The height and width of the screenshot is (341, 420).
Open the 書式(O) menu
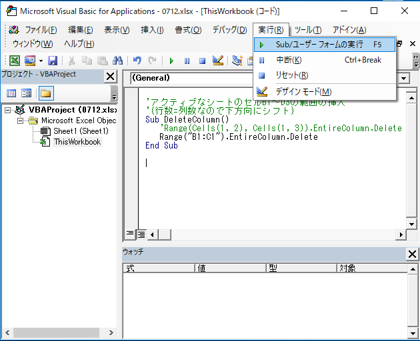(x=188, y=30)
